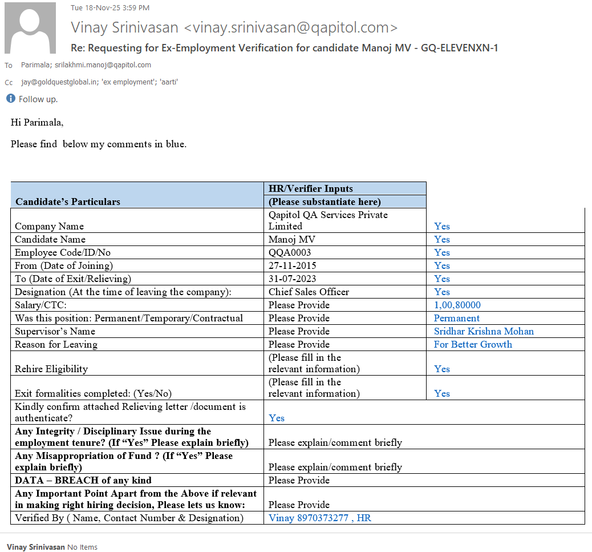Viewport: 592px width, 552px height.
Task: Click 'Rehire Eligibility' cell
Action: [x=137, y=363]
